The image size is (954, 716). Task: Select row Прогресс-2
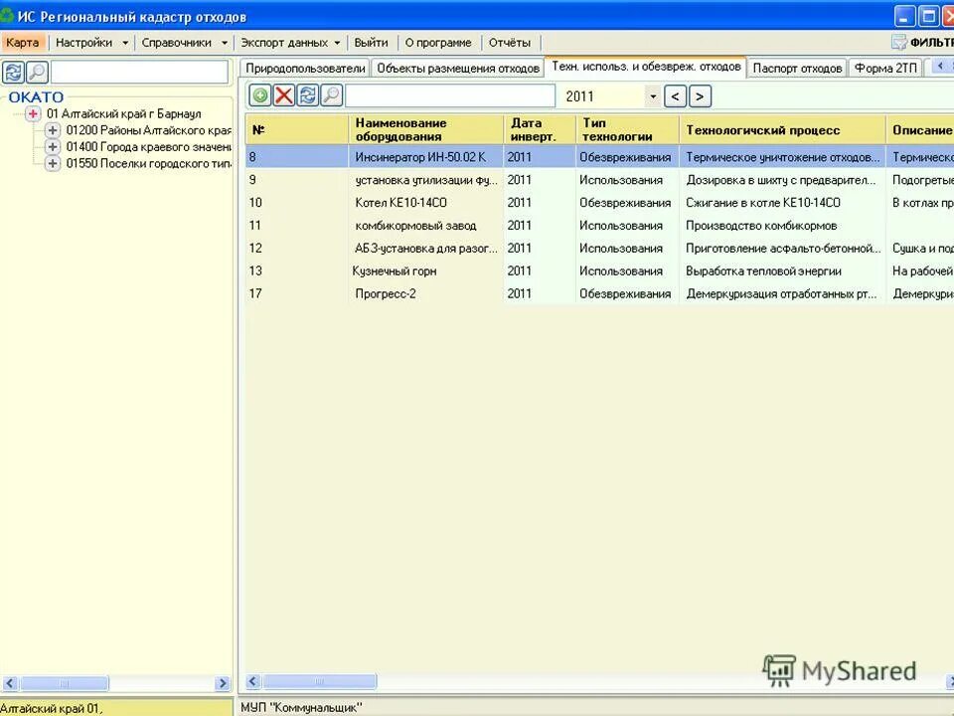[x=599, y=293]
